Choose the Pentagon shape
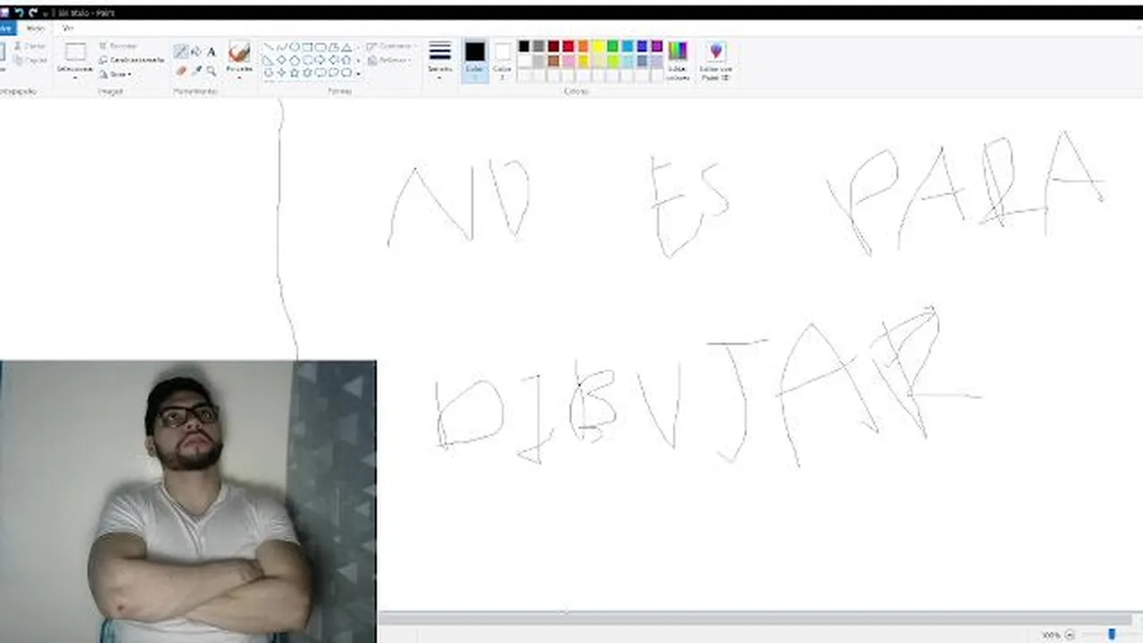This screenshot has width=1143, height=643. click(295, 60)
